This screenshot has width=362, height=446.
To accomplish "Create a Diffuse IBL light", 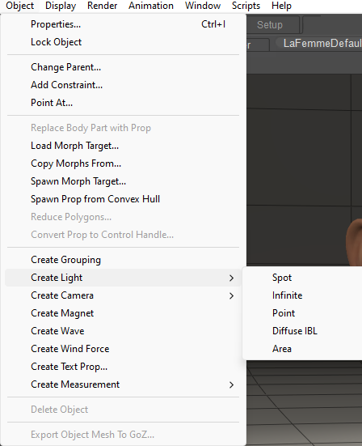I will (303, 331).
